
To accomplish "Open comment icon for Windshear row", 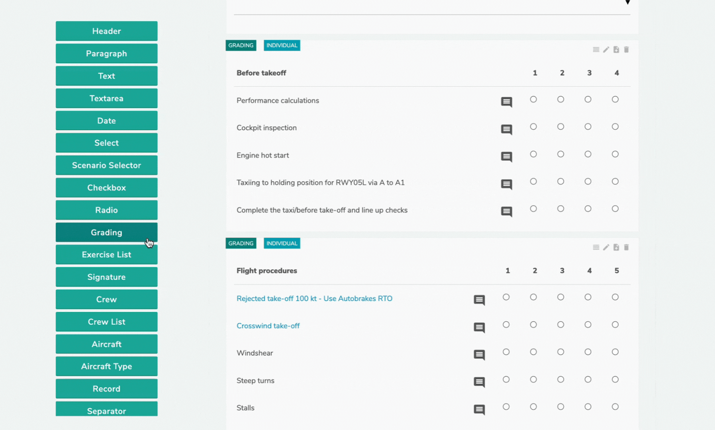I will pos(479,354).
